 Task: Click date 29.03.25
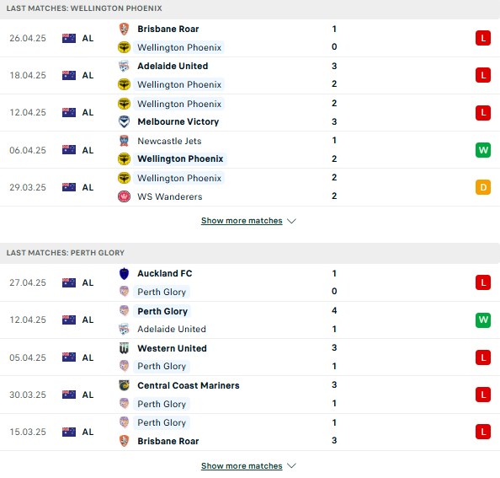28,187
